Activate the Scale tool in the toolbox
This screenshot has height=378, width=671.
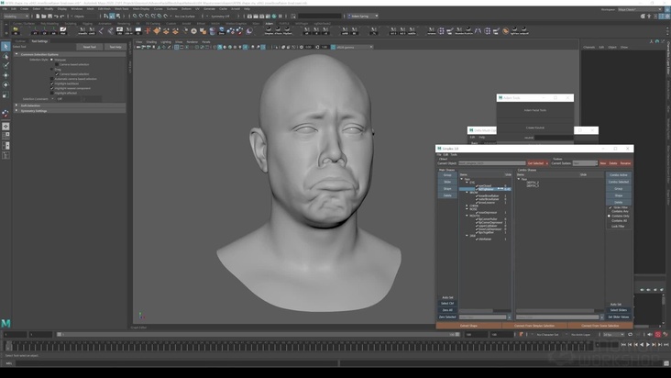click(x=5, y=94)
